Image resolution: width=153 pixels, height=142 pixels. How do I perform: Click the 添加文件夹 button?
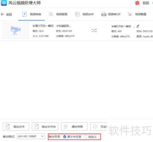point(45,127)
